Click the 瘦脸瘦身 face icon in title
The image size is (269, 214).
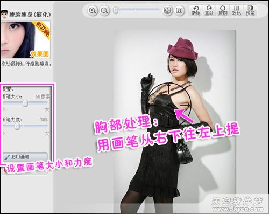[4, 14]
